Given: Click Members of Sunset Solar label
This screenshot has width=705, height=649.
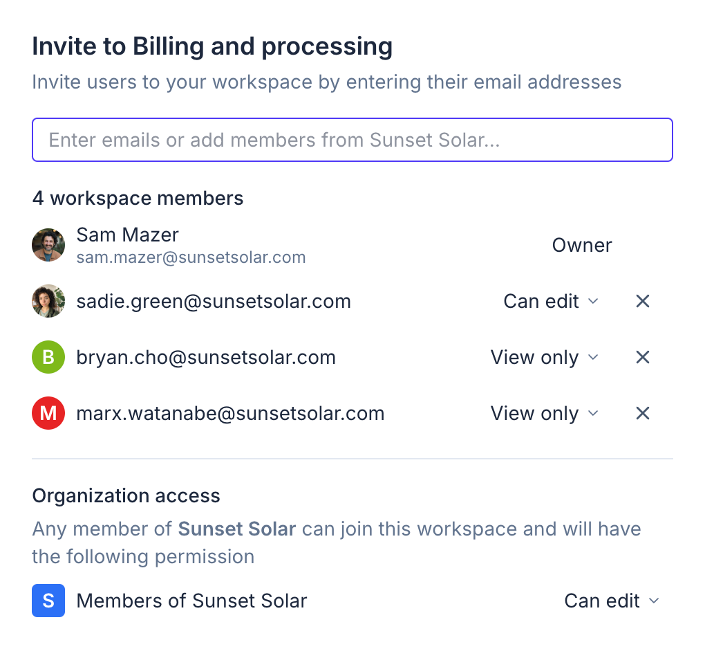Looking at the screenshot, I should [191, 601].
